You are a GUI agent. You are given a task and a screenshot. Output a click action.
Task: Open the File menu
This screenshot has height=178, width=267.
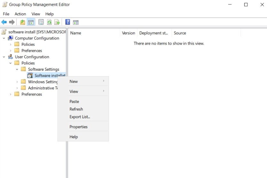[6, 14]
